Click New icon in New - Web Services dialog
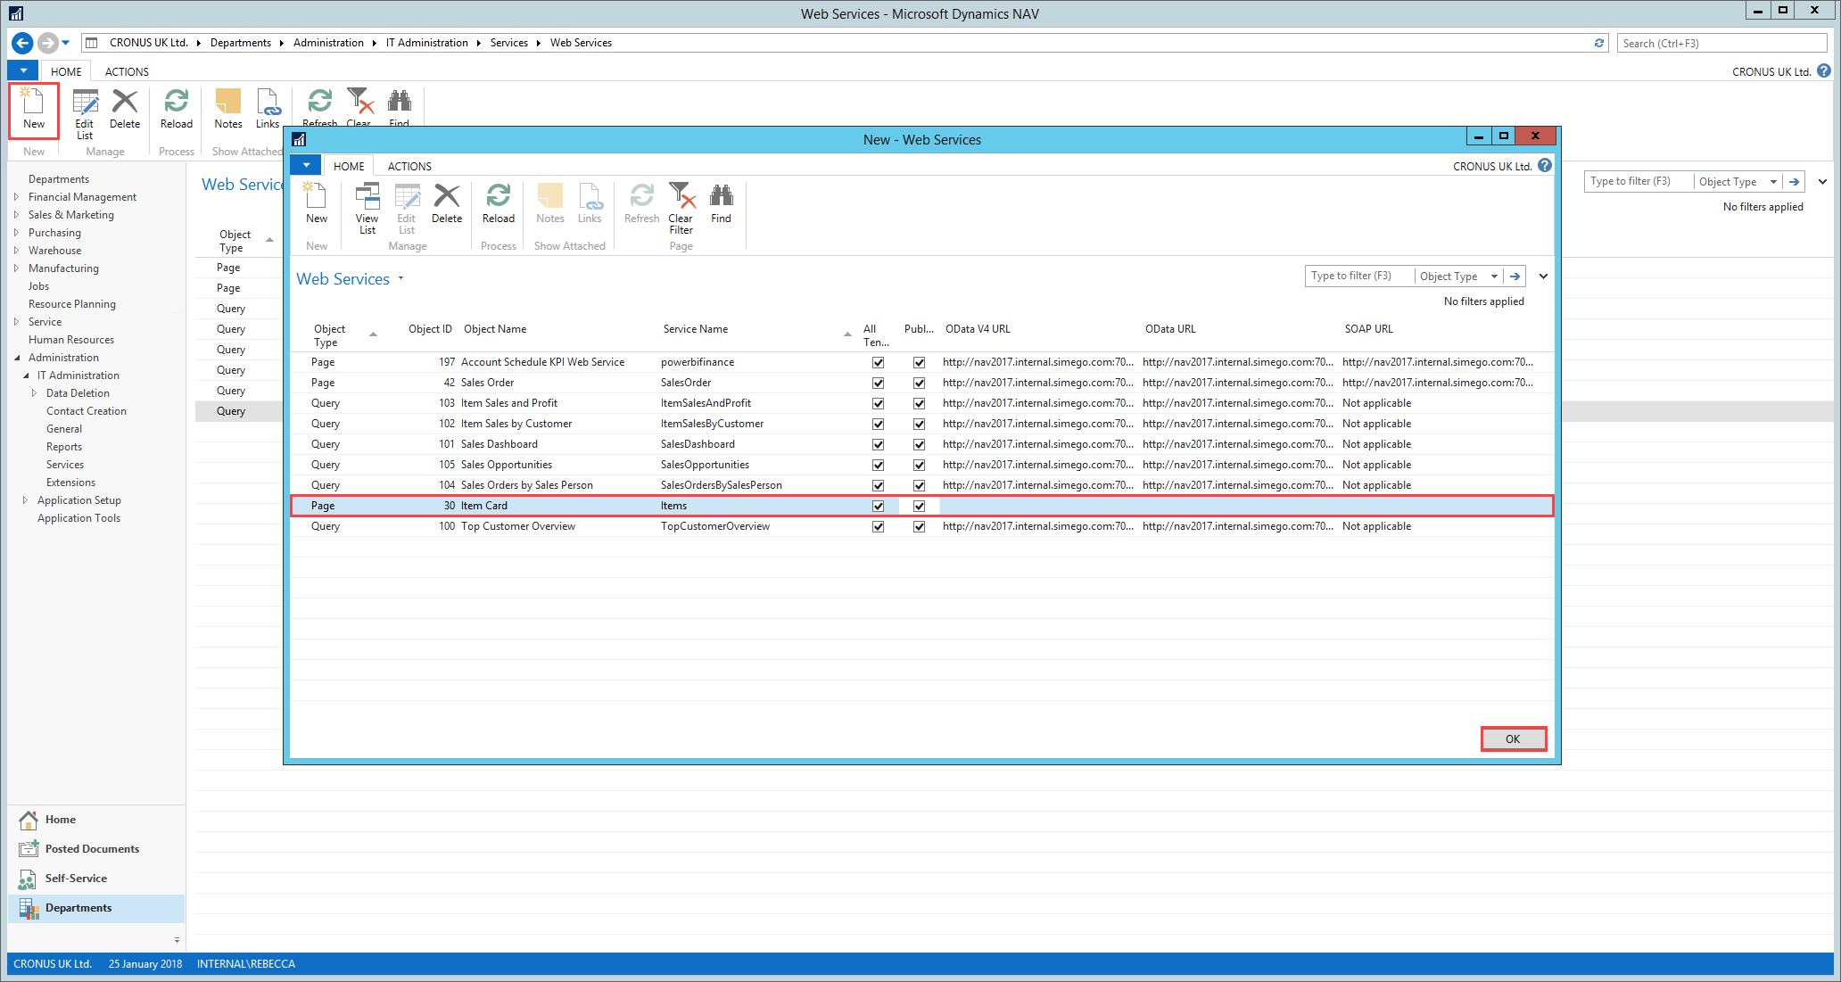 317,203
